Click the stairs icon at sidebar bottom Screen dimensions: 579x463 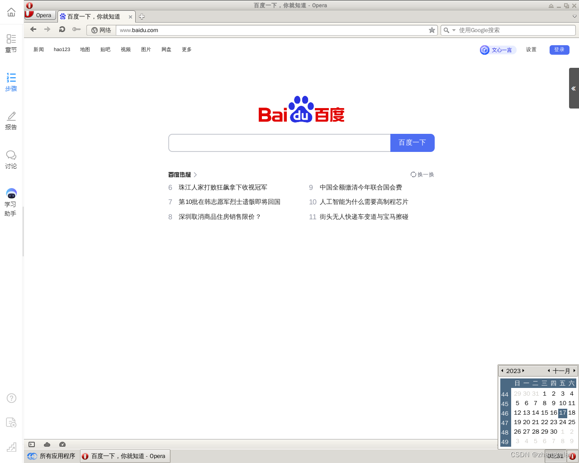tap(11, 447)
